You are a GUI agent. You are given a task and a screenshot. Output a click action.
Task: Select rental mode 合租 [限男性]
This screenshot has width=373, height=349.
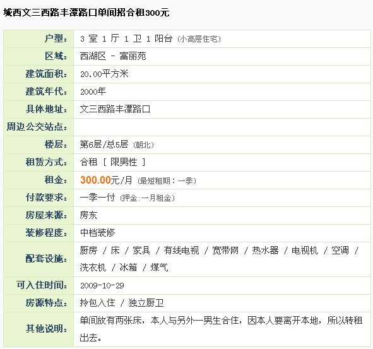pos(112,162)
